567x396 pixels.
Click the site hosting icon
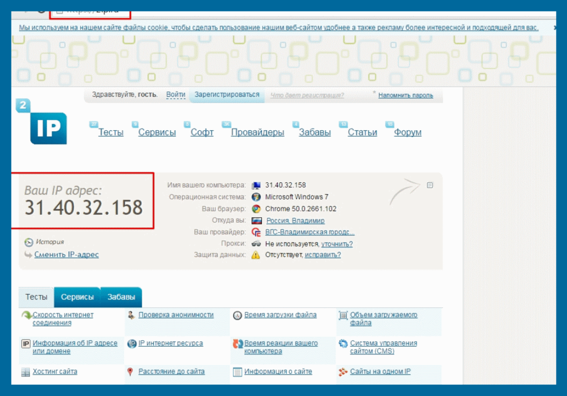(x=25, y=372)
